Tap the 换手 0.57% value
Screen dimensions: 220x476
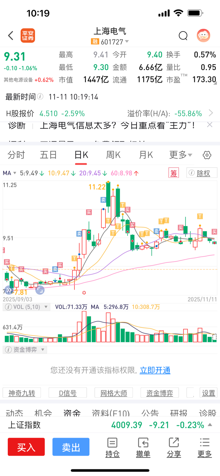pos(205,54)
